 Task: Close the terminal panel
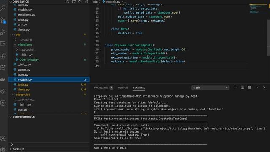click(265, 87)
